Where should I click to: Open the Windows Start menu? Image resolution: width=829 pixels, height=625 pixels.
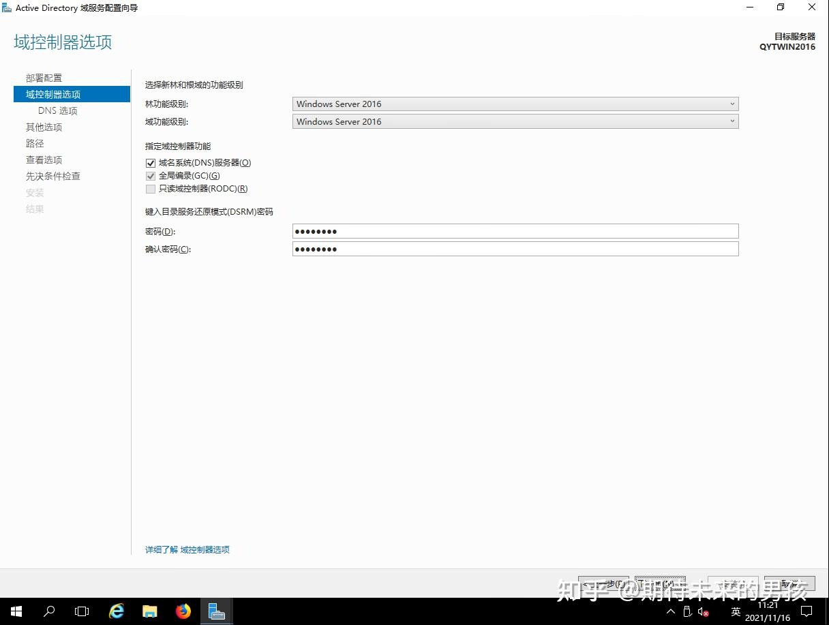tap(16, 611)
